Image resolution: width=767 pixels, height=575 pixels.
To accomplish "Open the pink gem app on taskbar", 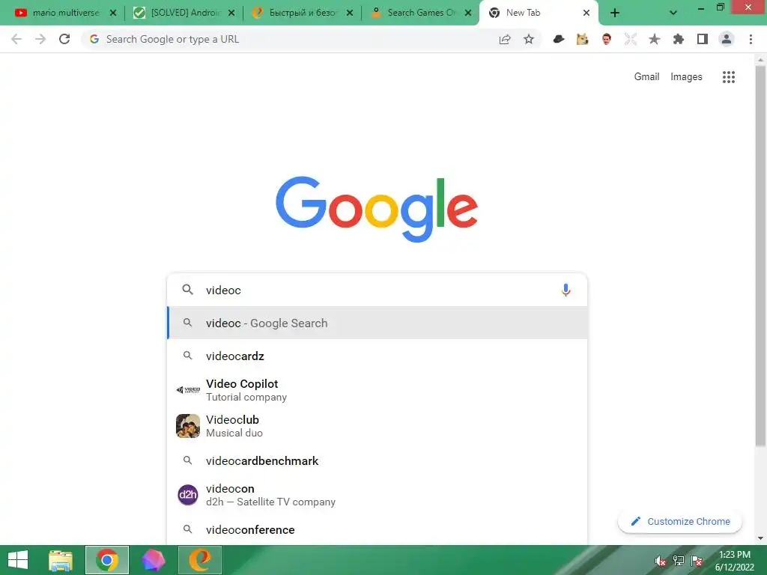I will [x=153, y=560].
